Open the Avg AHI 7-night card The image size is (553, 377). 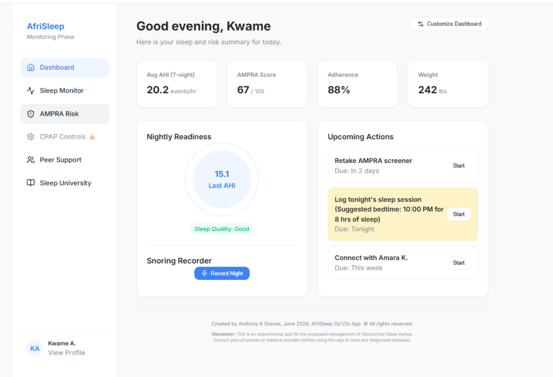tap(177, 84)
